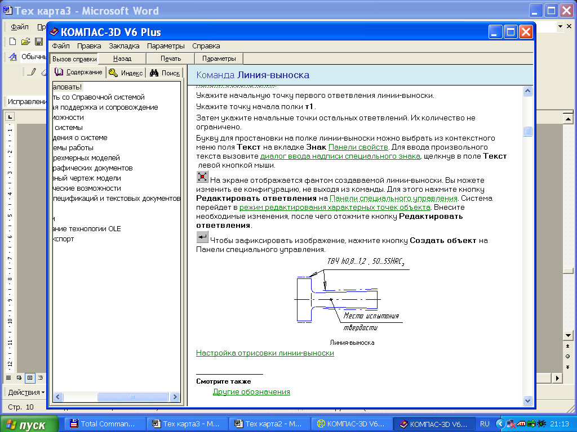Image resolution: width=577 pixels, height=432 pixels.
Task: Open the Файл menu in the help window
Action: [61, 46]
